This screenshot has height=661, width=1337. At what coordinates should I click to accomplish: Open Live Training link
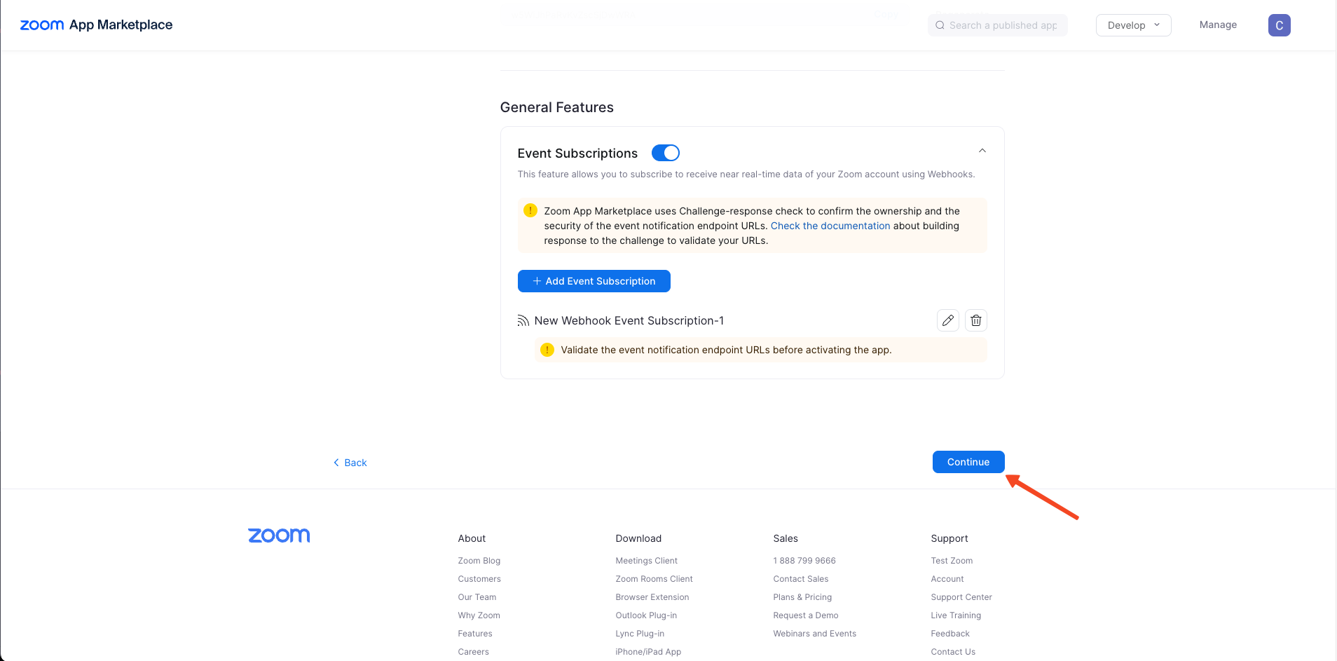(956, 615)
